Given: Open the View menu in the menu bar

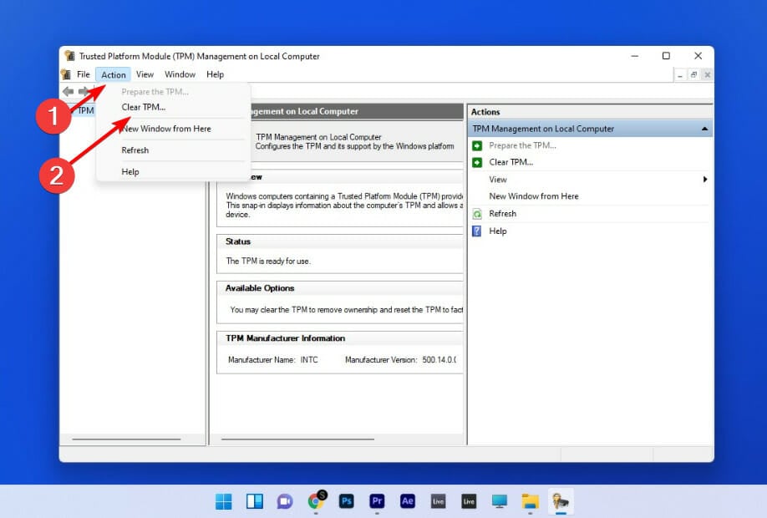Looking at the screenshot, I should [x=145, y=74].
